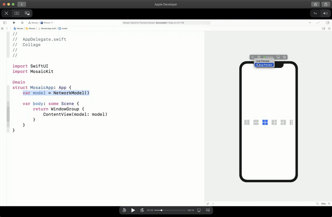The height and width of the screenshot is (217, 332).
Task: Open the Mosaic scheme selector
Action: pyautogui.click(x=33, y=23)
